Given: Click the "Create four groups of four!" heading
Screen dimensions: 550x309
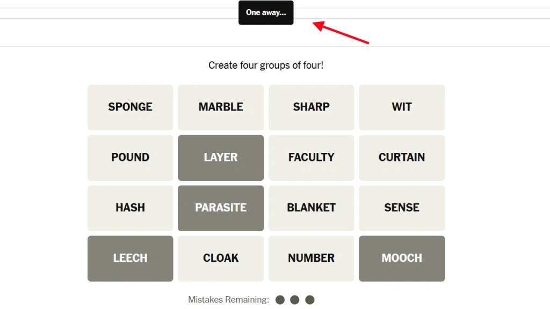Looking at the screenshot, I should 266,65.
